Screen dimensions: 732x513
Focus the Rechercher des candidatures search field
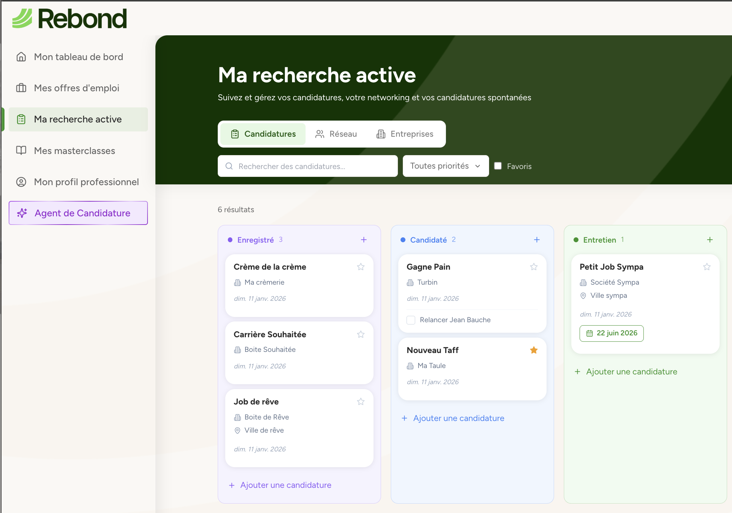[x=307, y=166]
